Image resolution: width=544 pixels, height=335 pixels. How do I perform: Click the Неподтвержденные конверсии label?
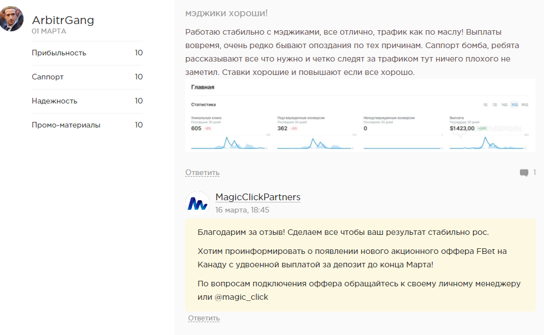[x=389, y=118]
